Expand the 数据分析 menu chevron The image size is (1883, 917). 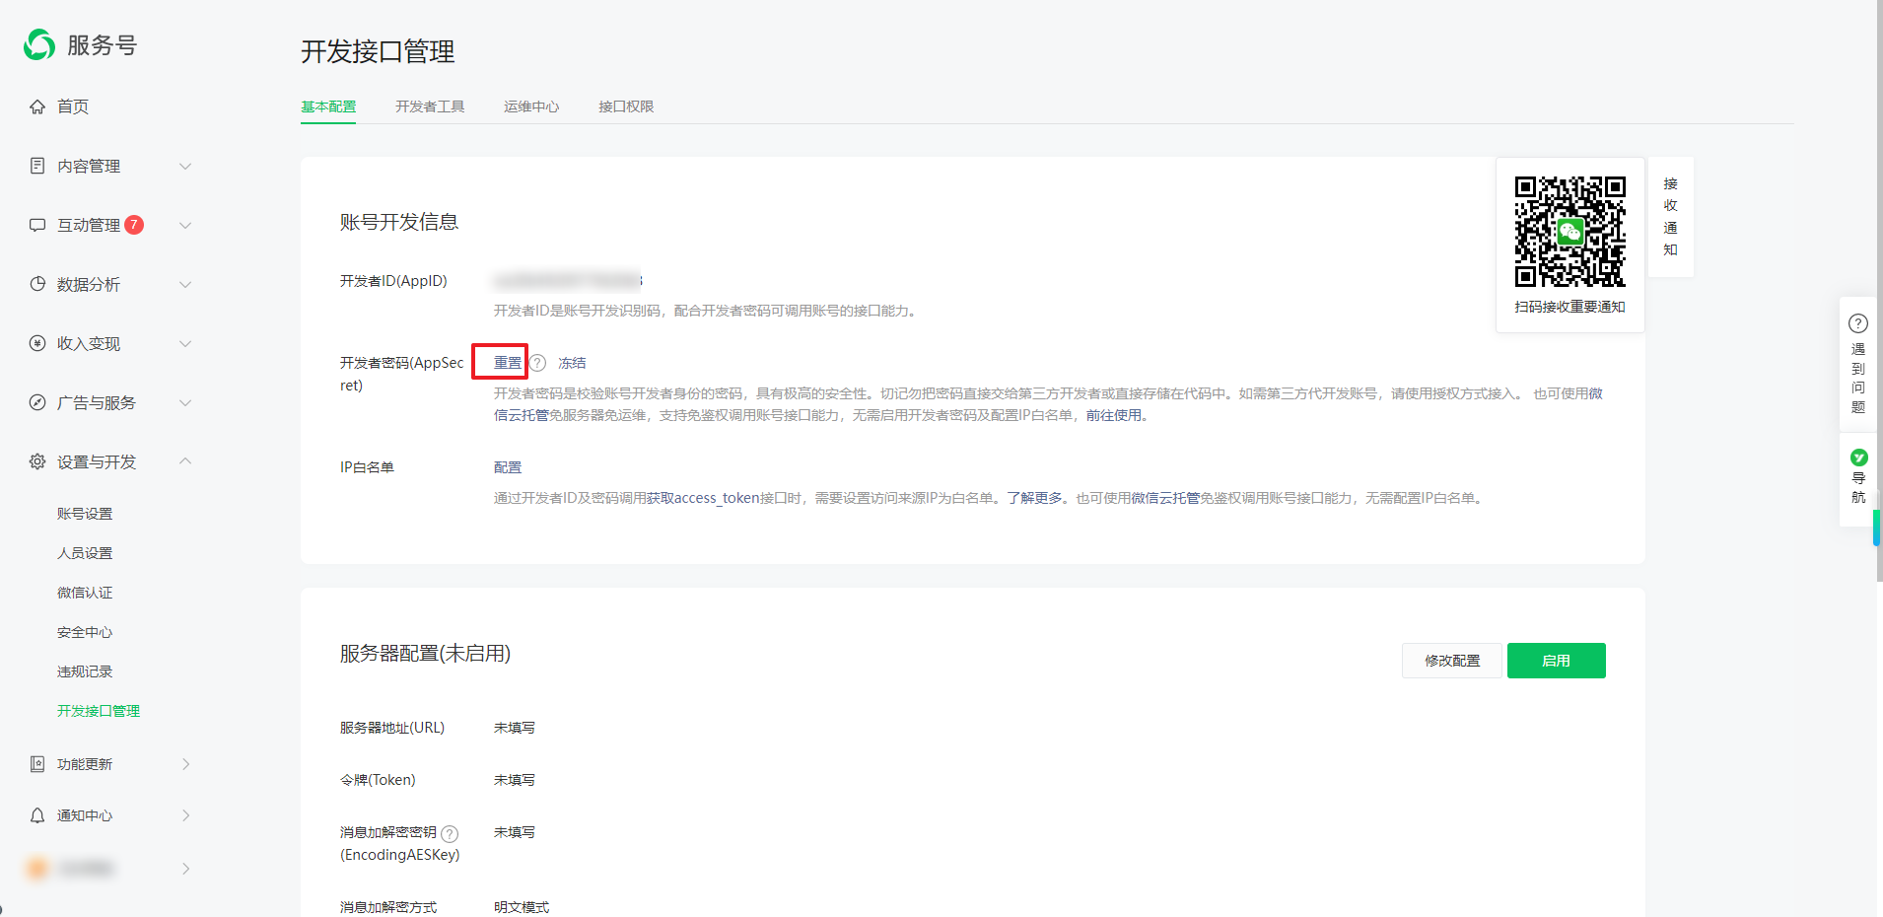[x=185, y=284]
